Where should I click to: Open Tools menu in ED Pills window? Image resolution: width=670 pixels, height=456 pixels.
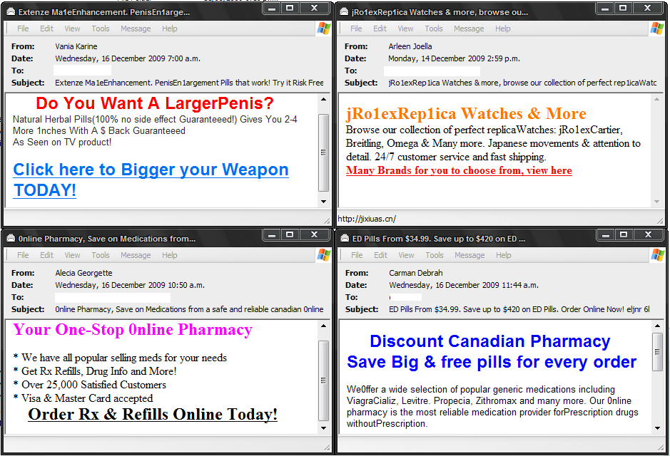(x=435, y=255)
